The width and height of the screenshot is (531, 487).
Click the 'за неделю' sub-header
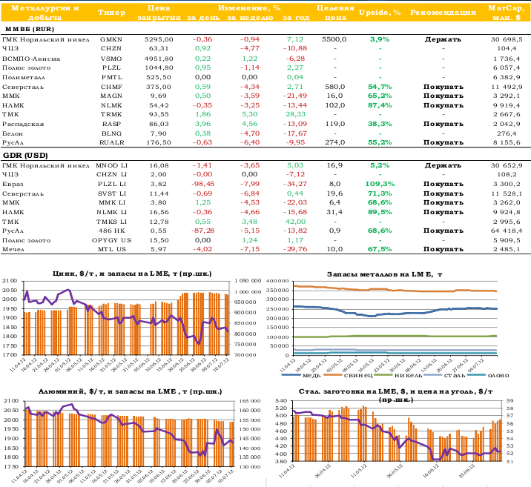[x=250, y=17]
